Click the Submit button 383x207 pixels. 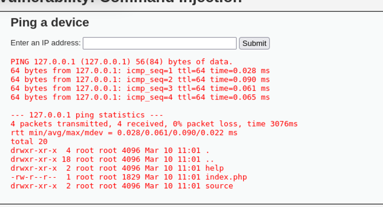pos(254,43)
